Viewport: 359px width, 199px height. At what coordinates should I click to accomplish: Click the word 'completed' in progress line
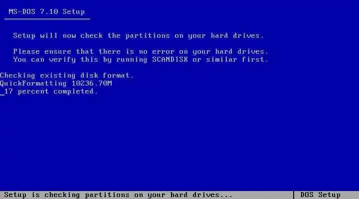click(x=76, y=92)
